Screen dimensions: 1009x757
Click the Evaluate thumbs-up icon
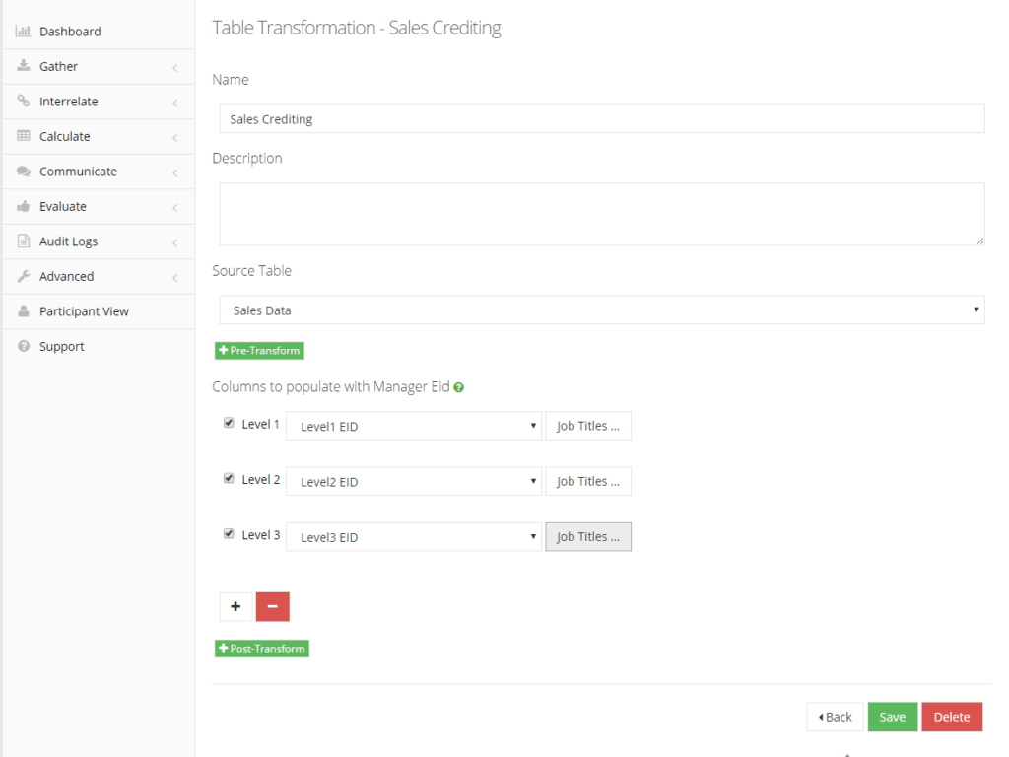click(24, 206)
